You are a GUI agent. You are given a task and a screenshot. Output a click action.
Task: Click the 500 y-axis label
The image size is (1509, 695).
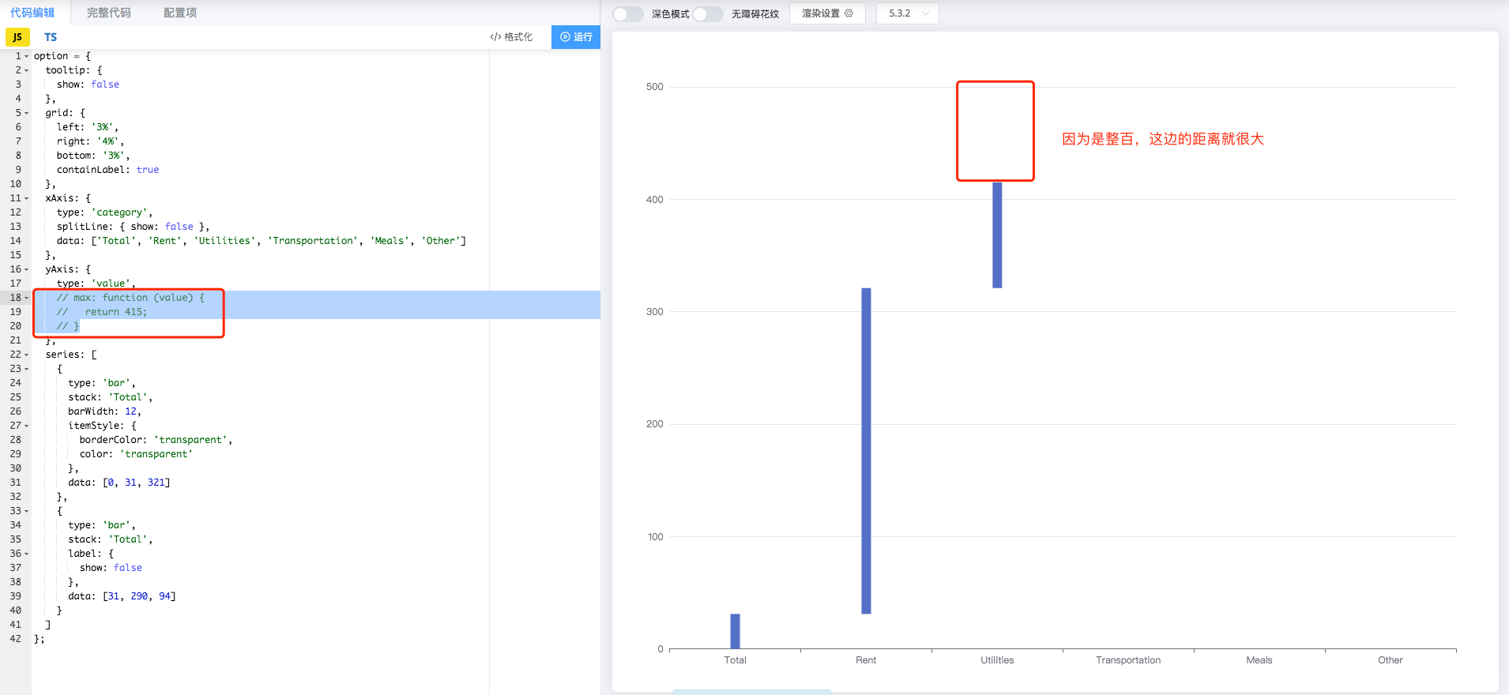pos(655,87)
